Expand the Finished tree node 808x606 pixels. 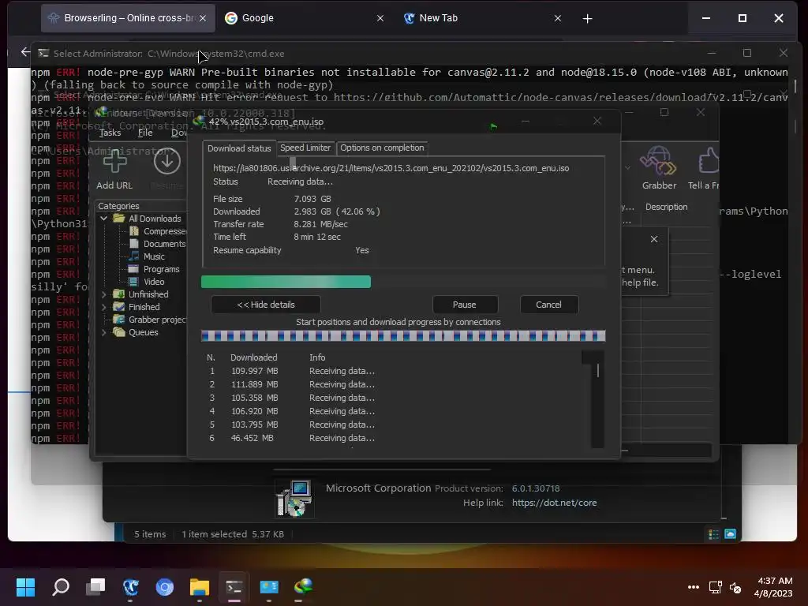click(103, 307)
